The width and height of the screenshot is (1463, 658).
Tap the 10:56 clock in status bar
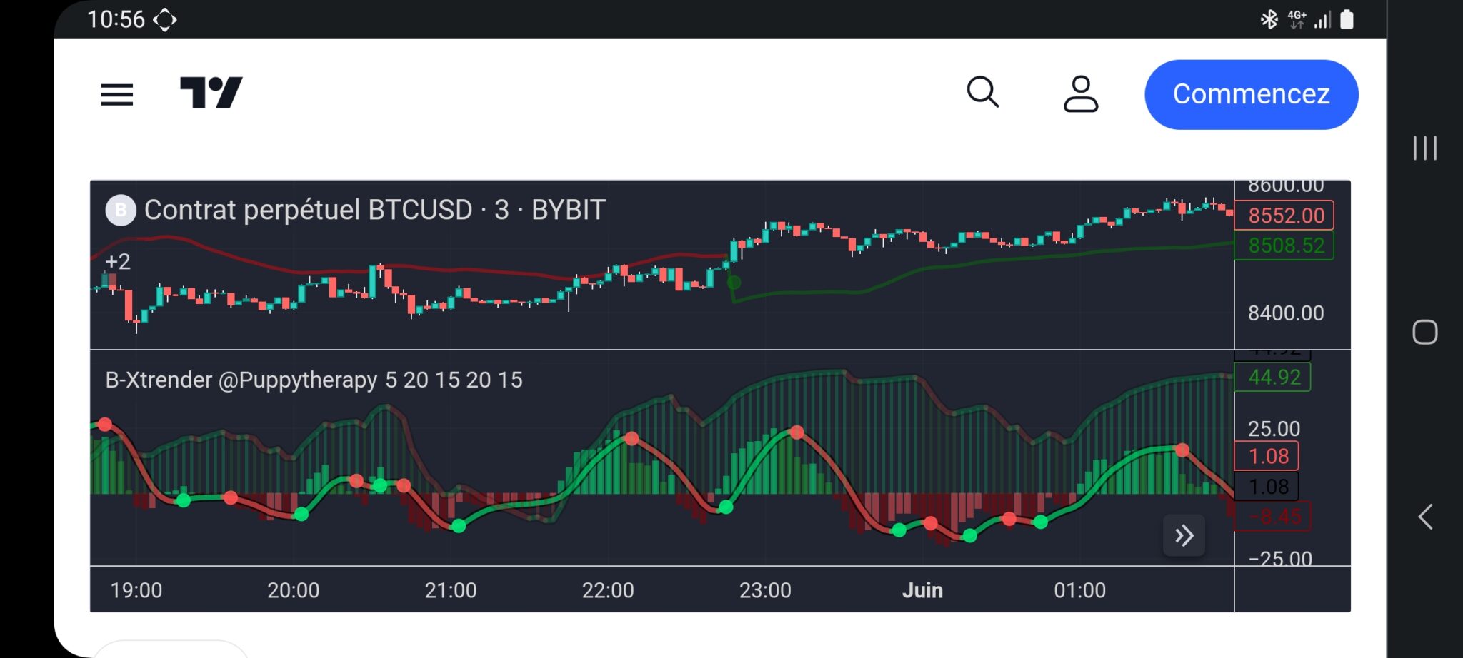[116, 19]
